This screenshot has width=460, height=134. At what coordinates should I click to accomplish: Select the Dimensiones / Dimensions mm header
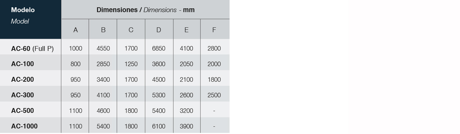point(145,10)
